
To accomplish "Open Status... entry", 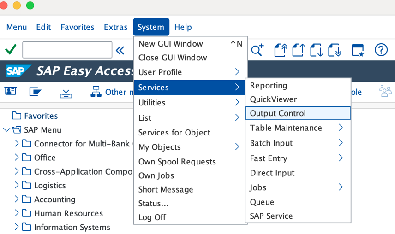I will coord(189,203).
